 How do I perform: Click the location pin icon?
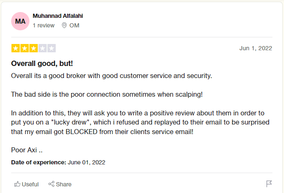[x=64, y=25]
